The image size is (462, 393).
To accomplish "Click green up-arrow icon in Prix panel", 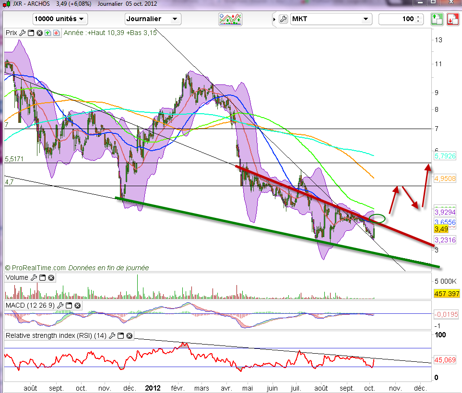I will tap(48, 33).
